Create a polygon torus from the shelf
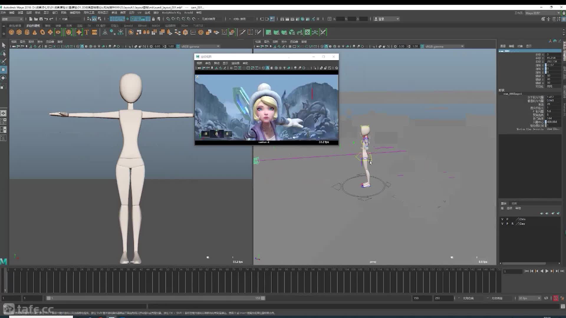 [42, 32]
